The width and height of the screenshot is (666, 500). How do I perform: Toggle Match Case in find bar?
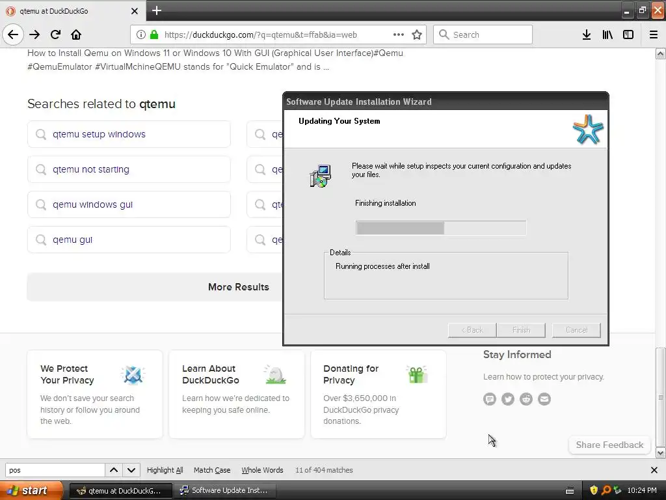click(212, 470)
